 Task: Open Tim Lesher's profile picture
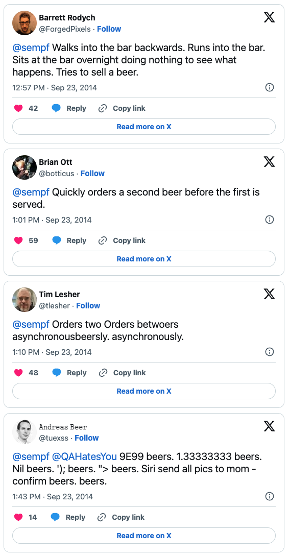[25, 299]
